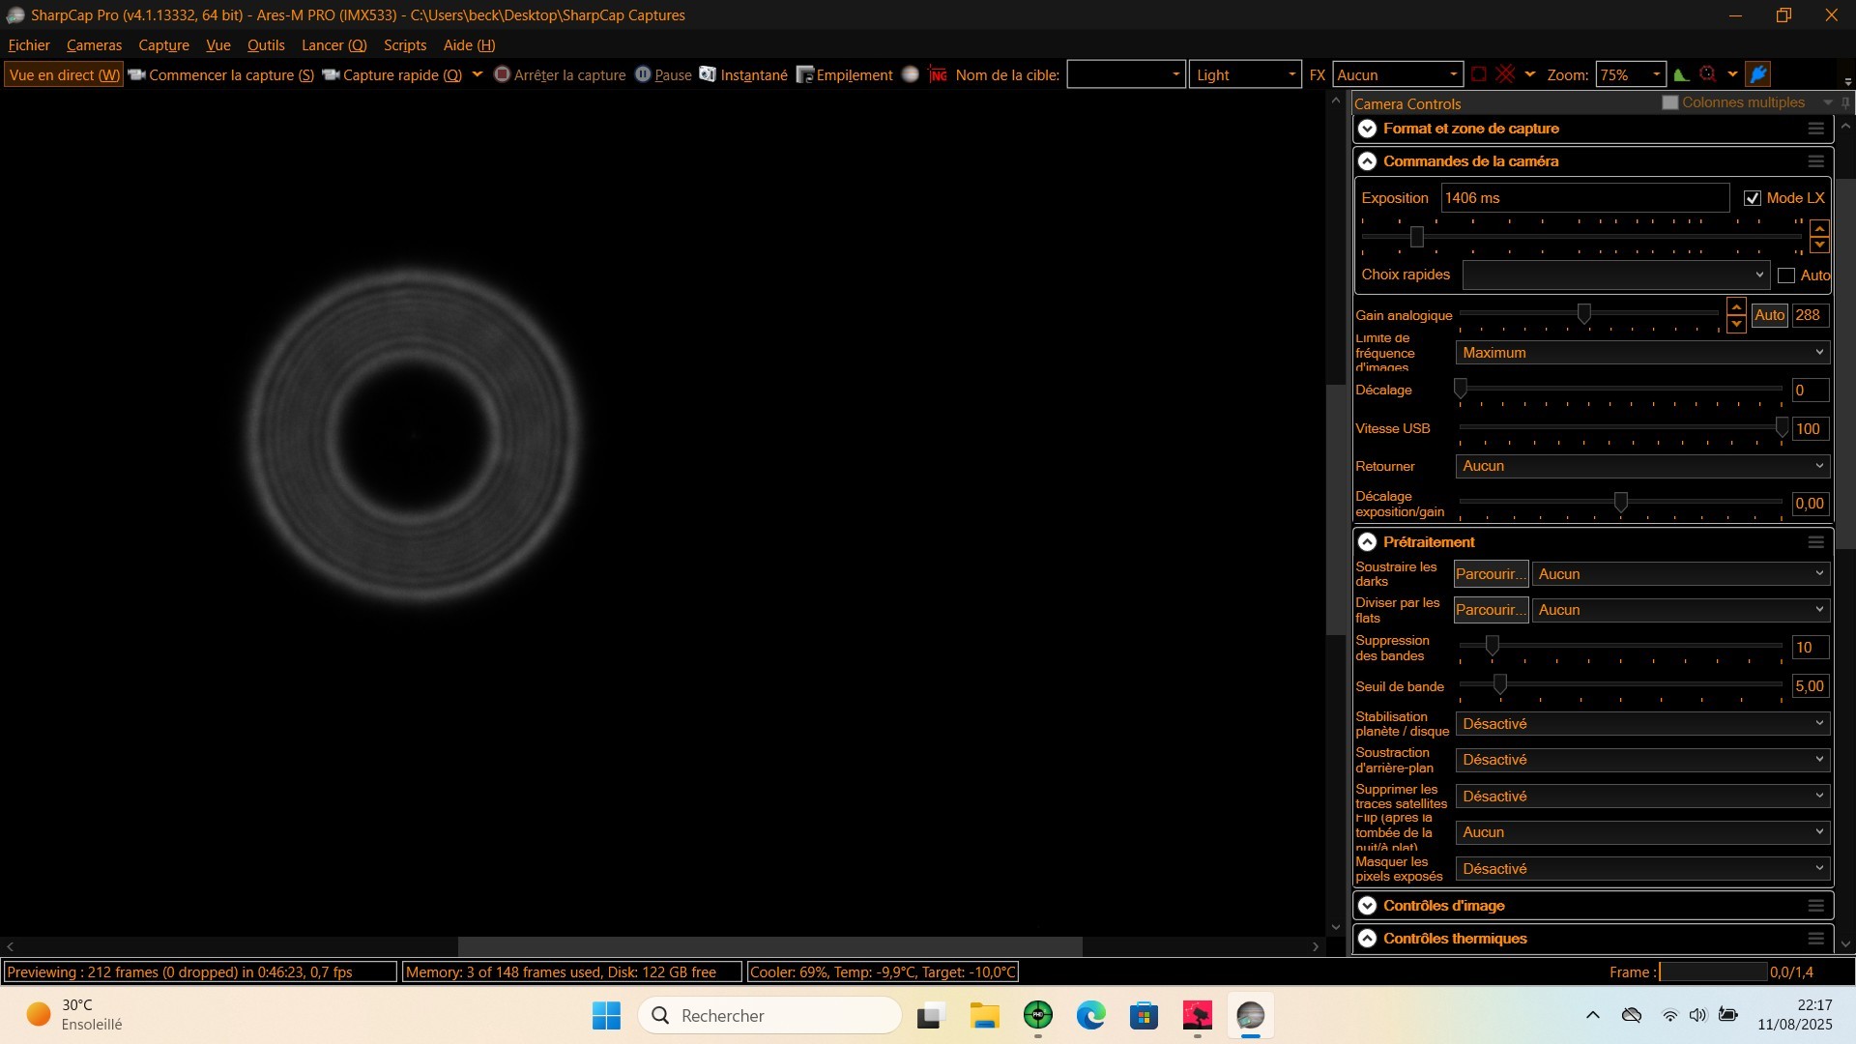Open the Wi-Fi network tray icon
This screenshot has height=1044, width=1856.
pyautogui.click(x=1669, y=1016)
